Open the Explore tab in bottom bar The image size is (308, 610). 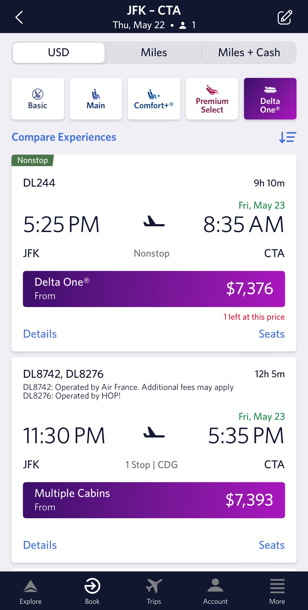(30, 592)
